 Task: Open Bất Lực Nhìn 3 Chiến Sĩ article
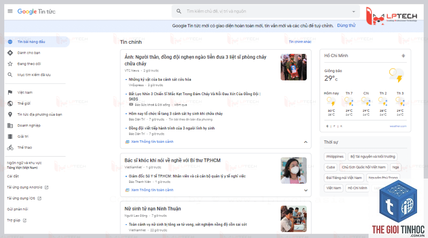[x=195, y=96]
